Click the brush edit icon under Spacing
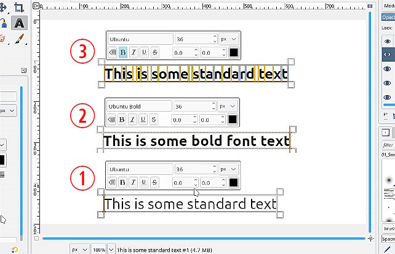The image size is (395, 254). (x=388, y=249)
